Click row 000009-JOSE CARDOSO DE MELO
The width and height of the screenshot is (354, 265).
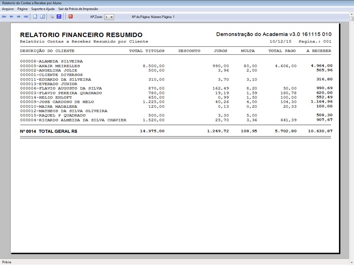click(x=176, y=102)
